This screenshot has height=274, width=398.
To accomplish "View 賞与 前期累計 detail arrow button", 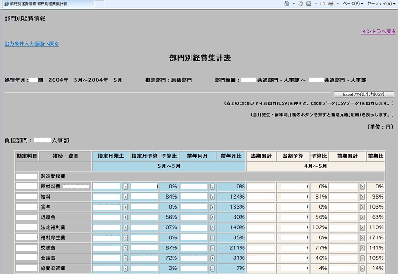I will point(362,207).
